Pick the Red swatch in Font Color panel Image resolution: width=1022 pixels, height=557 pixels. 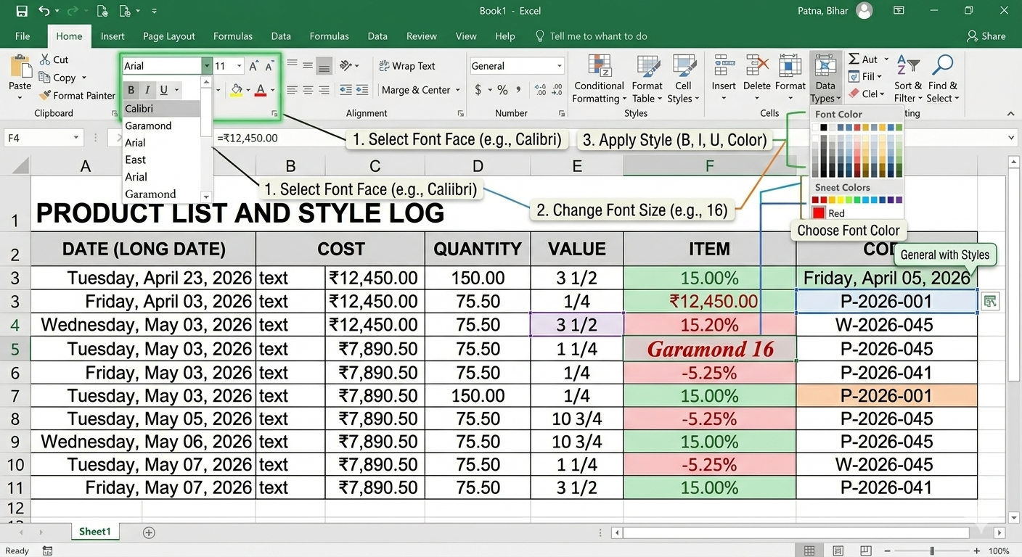(819, 213)
